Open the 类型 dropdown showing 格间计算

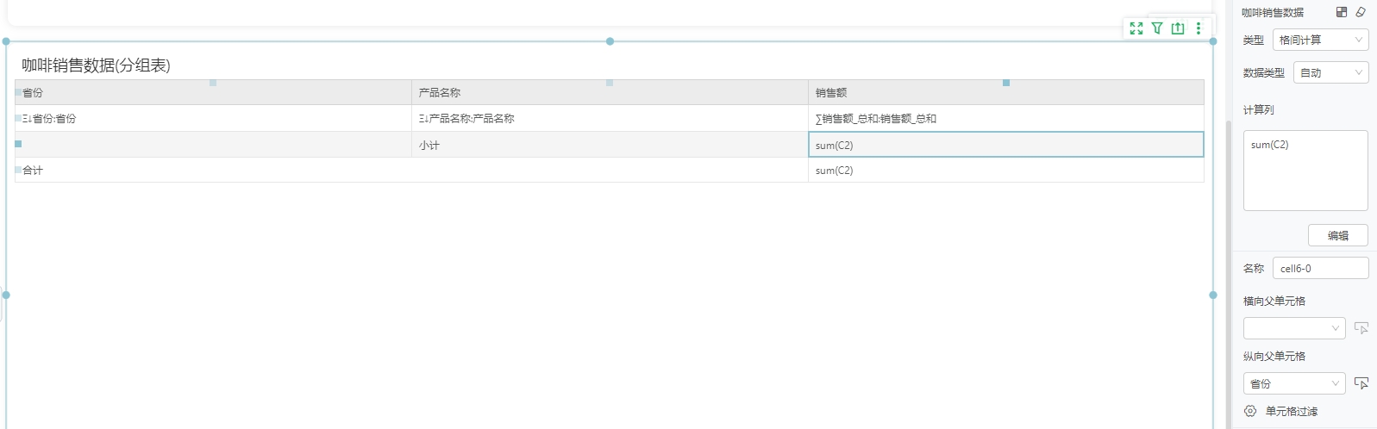coord(1320,40)
